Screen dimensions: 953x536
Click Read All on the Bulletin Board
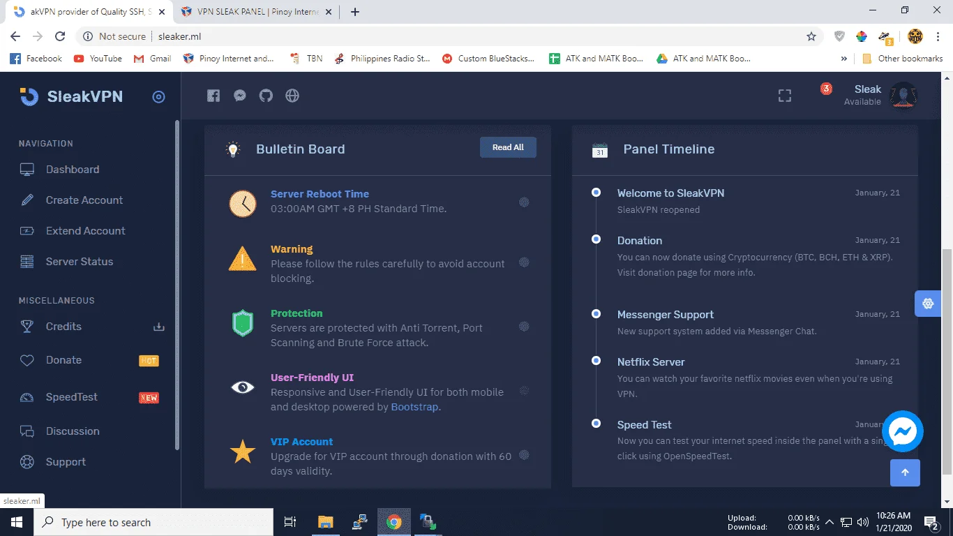click(x=508, y=147)
